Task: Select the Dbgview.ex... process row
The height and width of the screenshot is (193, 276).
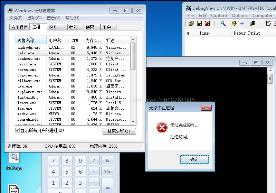Action: click(x=73, y=75)
